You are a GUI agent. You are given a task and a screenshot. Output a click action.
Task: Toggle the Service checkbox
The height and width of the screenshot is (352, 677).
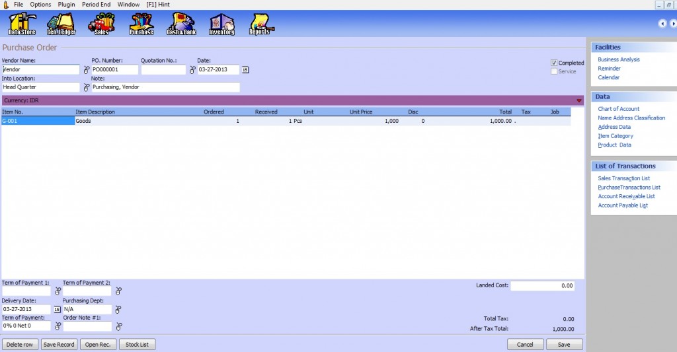click(x=554, y=71)
